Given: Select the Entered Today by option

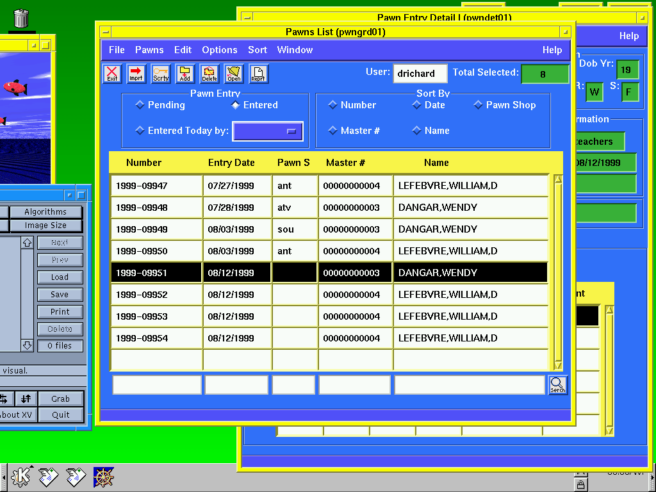Looking at the screenshot, I should click(140, 131).
